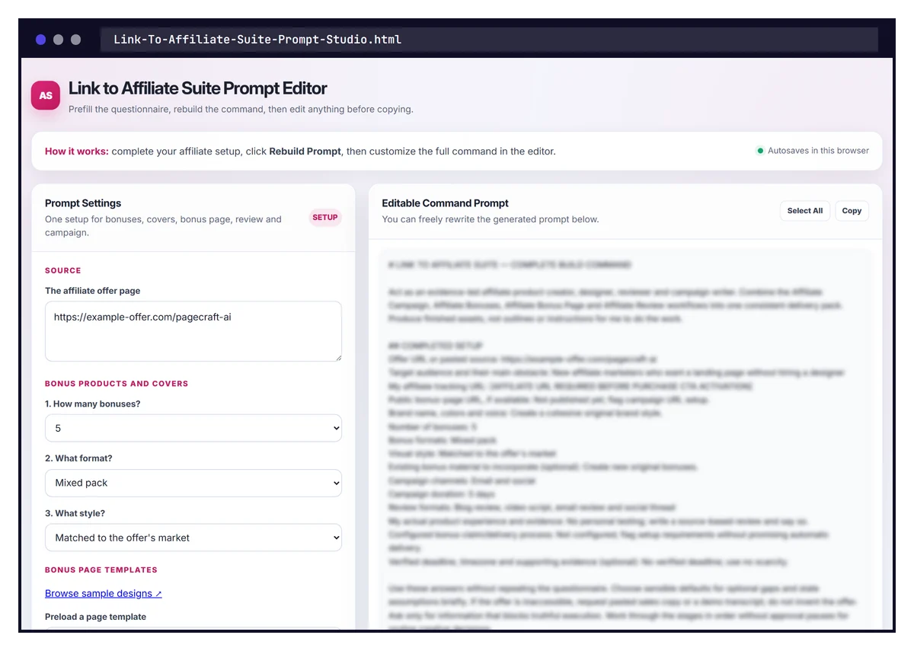Image resolution: width=914 pixels, height=651 pixels.
Task: Click the SETUP badge in Prompt Settings
Action: point(325,217)
